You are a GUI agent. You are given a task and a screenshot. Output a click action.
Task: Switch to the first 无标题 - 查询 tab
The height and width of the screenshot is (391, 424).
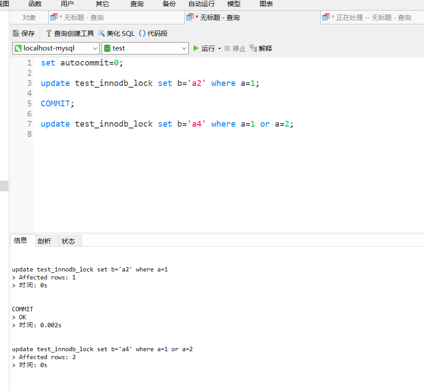coord(116,18)
